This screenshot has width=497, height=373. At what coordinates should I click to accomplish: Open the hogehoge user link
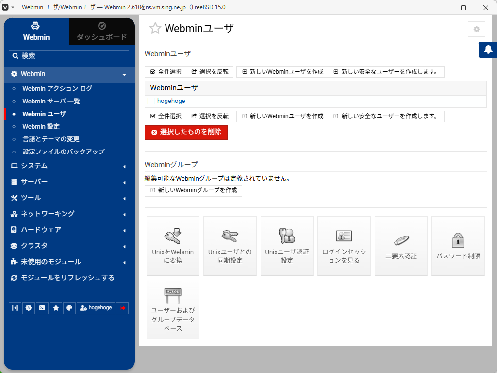point(171,101)
